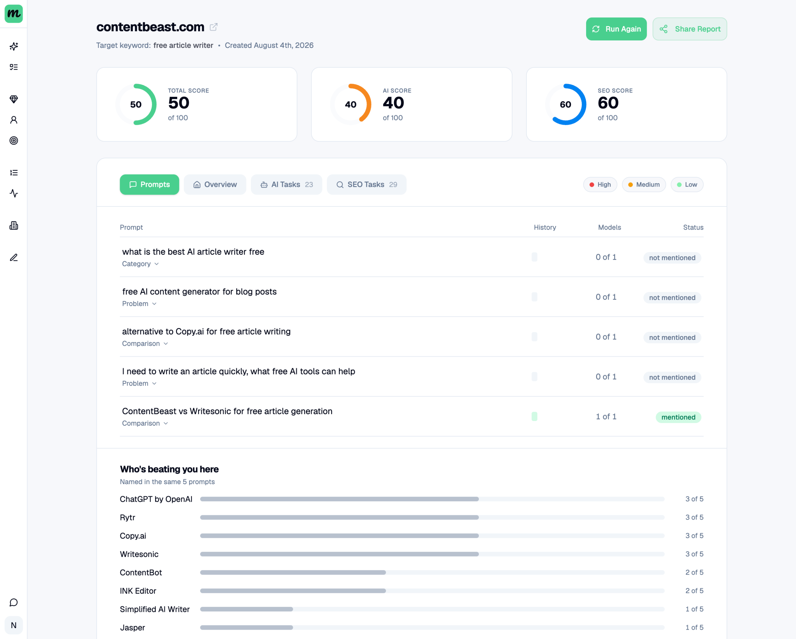Click the ChatGPT by OpenAI progress bar
796x639 pixels.
432,499
